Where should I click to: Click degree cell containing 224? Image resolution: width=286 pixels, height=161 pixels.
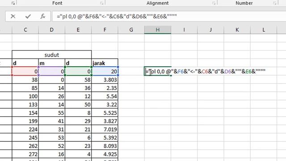[25, 129]
